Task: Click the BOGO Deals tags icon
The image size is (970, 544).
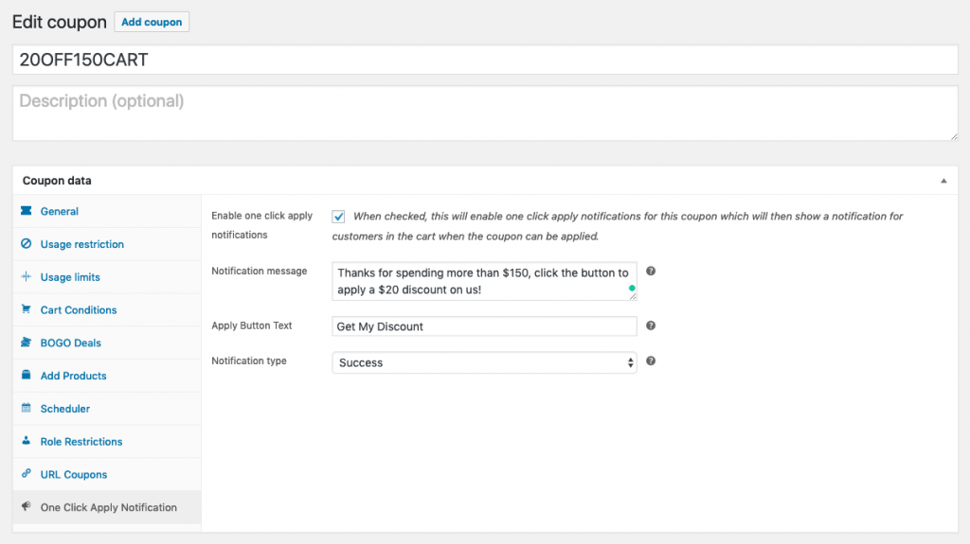Action: coord(27,342)
